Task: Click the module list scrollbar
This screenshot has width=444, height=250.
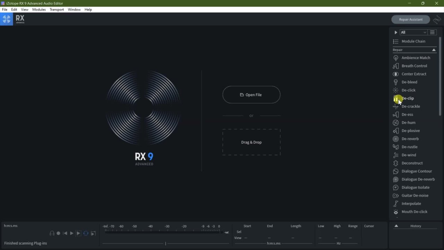Action: (x=440, y=76)
